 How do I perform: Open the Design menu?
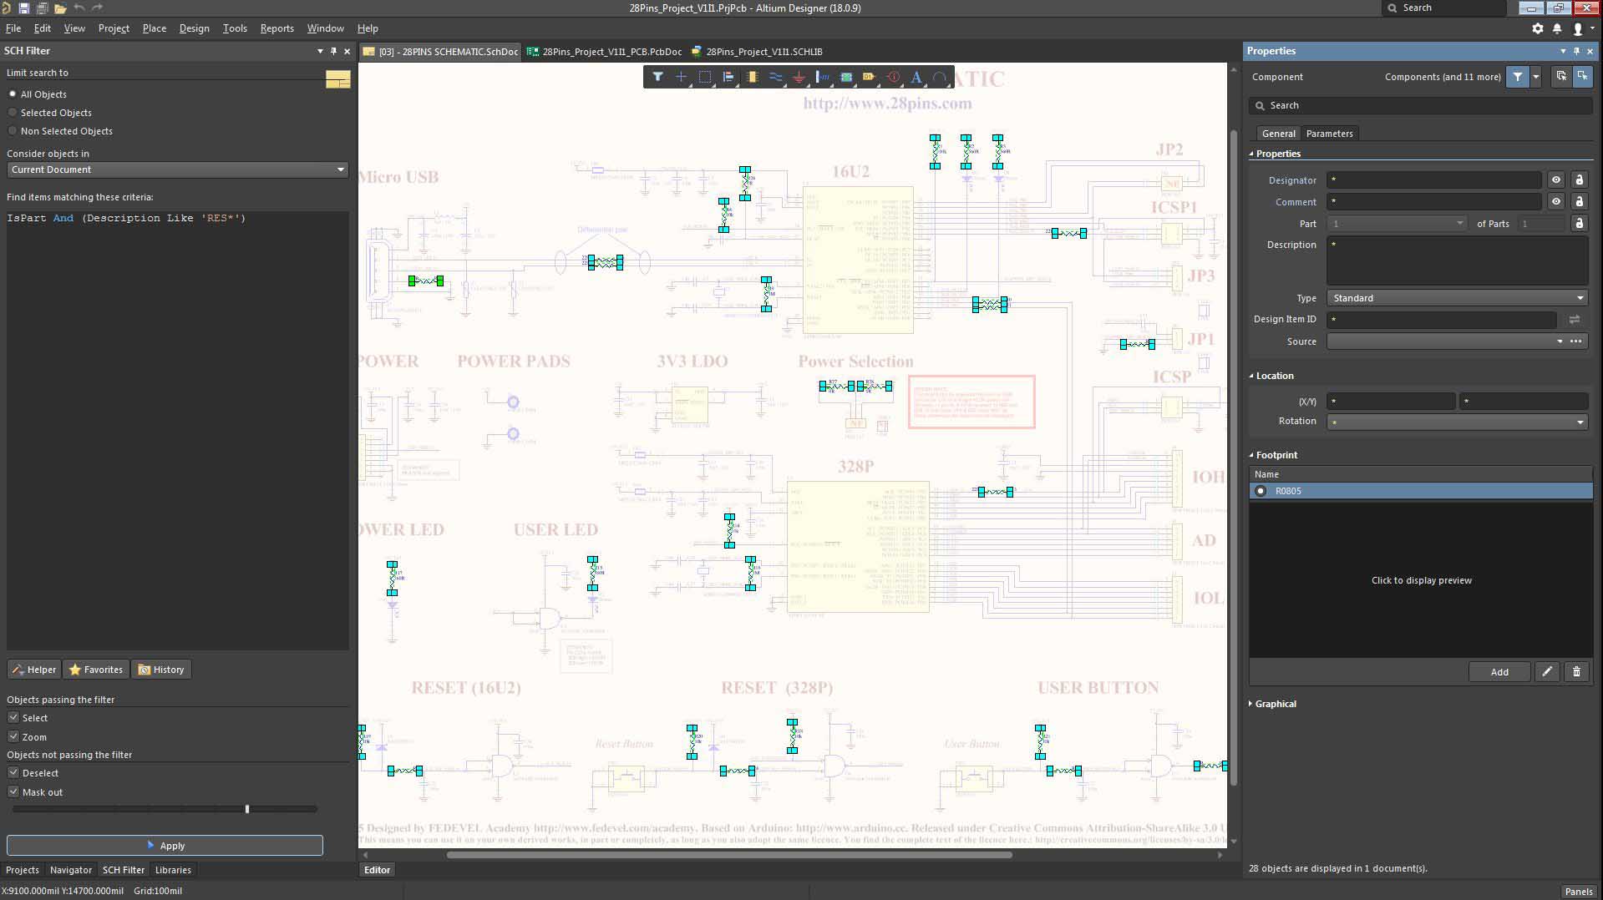[x=194, y=28]
